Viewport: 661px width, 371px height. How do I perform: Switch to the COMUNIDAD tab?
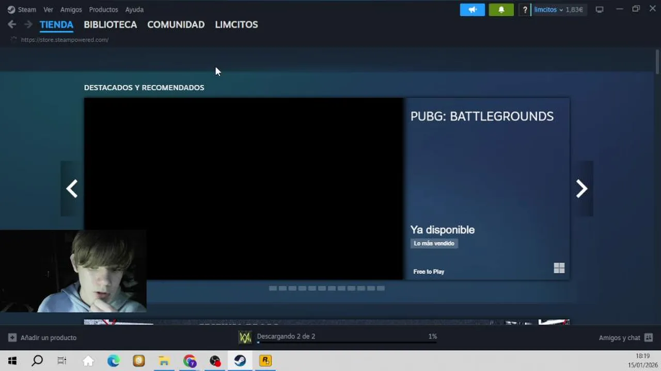[176, 25]
